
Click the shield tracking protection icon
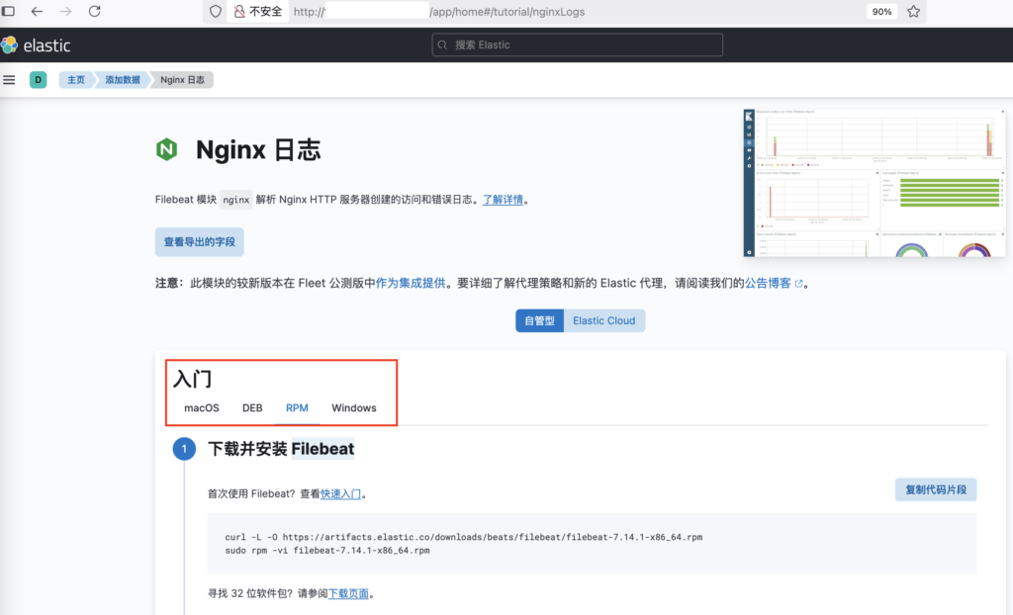[216, 12]
